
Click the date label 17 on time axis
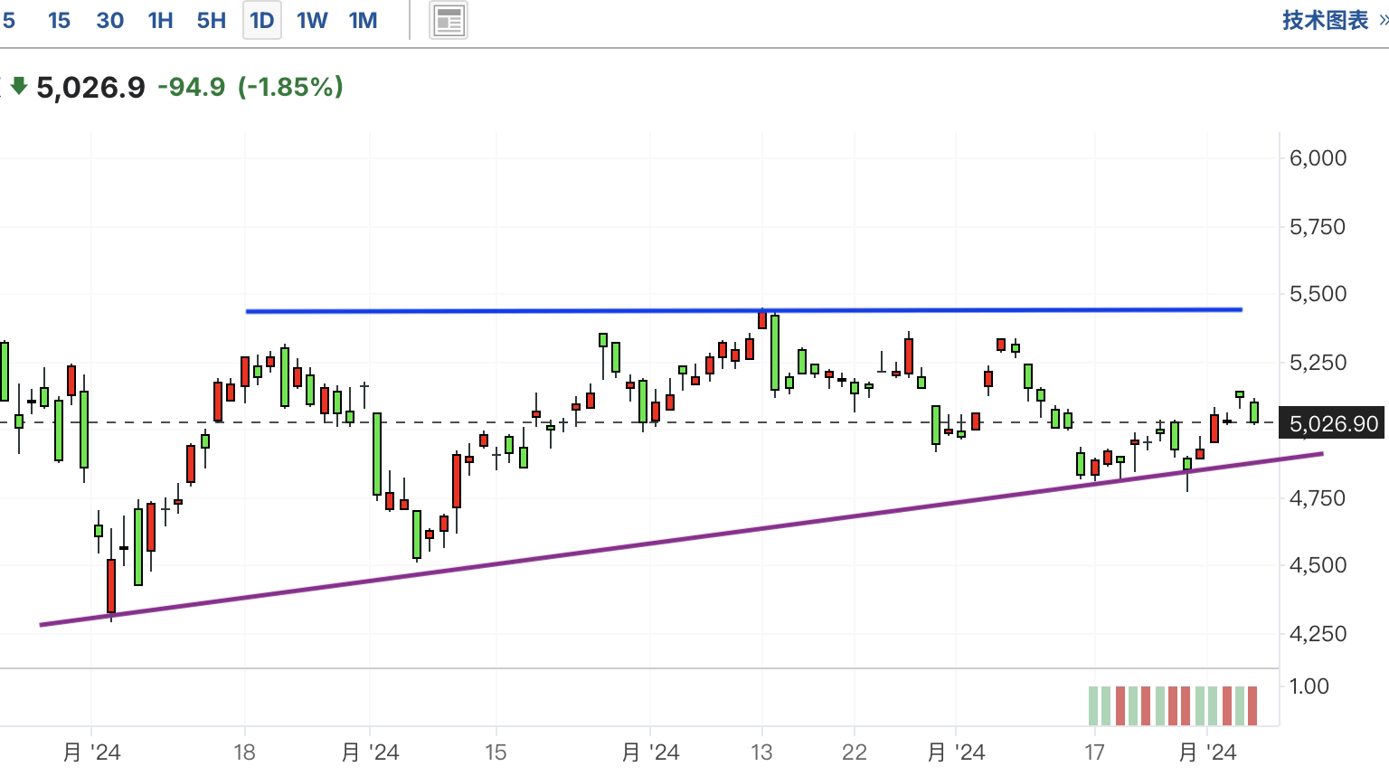[x=1094, y=752]
